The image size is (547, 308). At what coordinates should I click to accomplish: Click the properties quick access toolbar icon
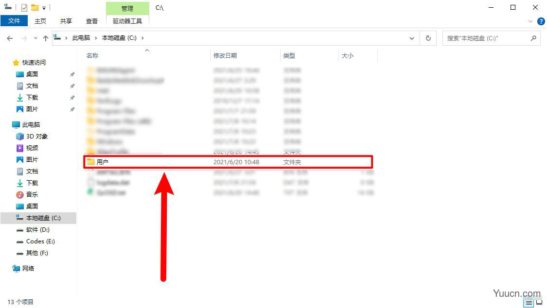pos(24,8)
